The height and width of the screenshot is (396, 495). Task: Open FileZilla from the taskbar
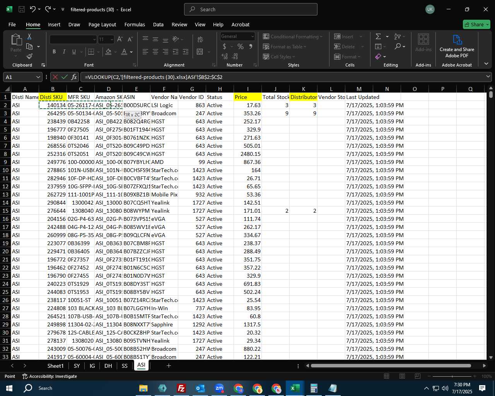tap(181, 388)
